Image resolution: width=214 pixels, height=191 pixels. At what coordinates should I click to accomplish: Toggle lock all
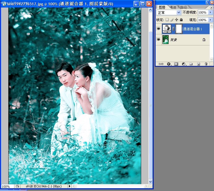181,20
